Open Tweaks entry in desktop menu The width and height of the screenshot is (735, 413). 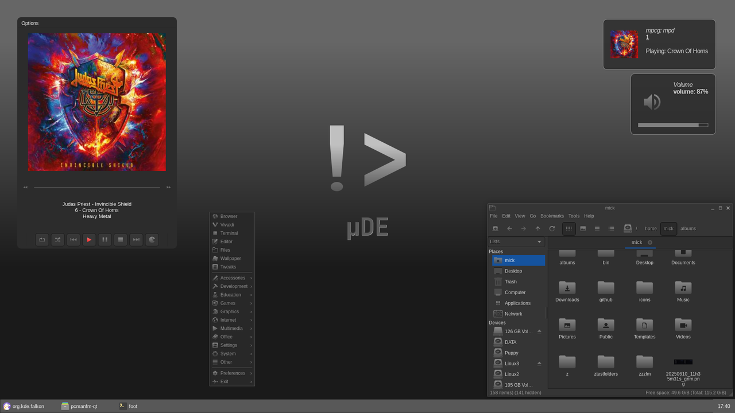tap(232, 267)
